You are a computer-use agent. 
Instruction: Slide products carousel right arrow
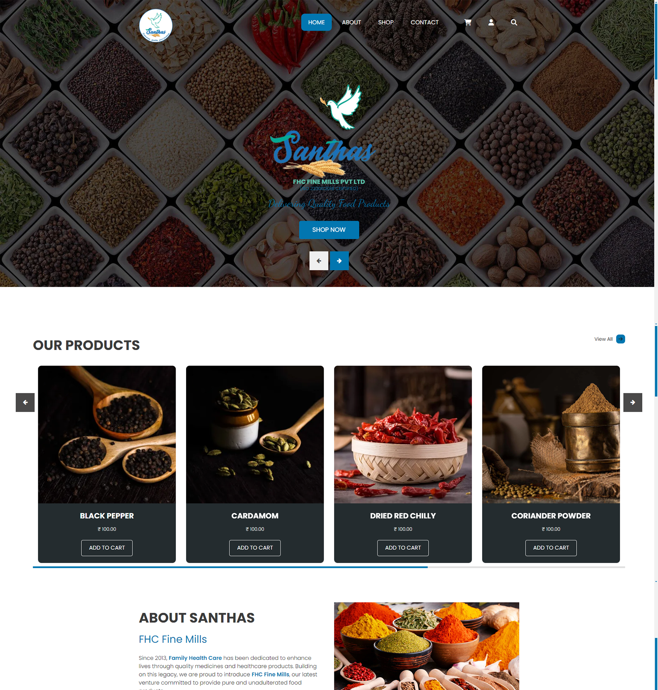click(632, 402)
